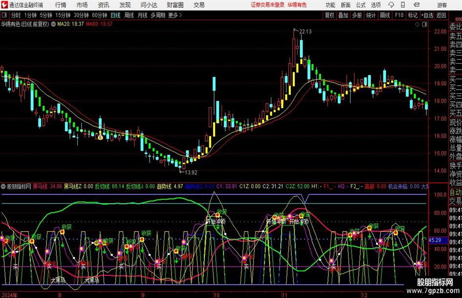This screenshot has height=298, width=462.
Task: Click the 现价 label in the quote panel
Action: pyautogui.click(x=456, y=122)
